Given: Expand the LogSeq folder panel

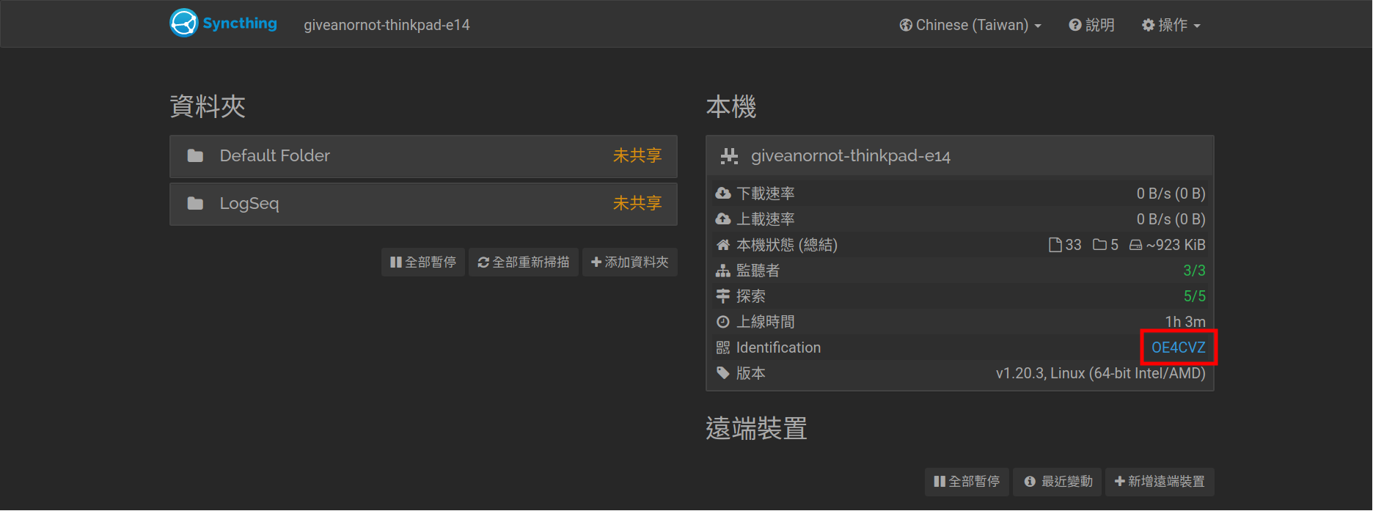Looking at the screenshot, I should (422, 204).
